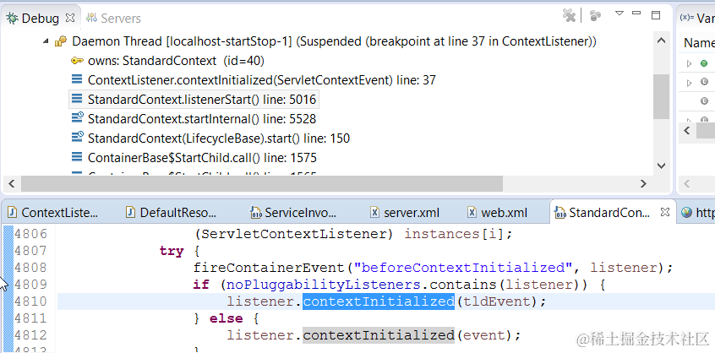Click stack frame icon beside StandardContext.listenerStart()
This screenshot has height=353, width=715.
point(77,100)
